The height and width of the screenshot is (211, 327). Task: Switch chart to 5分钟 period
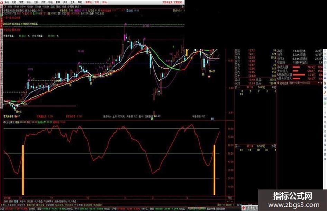[x=23, y=7]
